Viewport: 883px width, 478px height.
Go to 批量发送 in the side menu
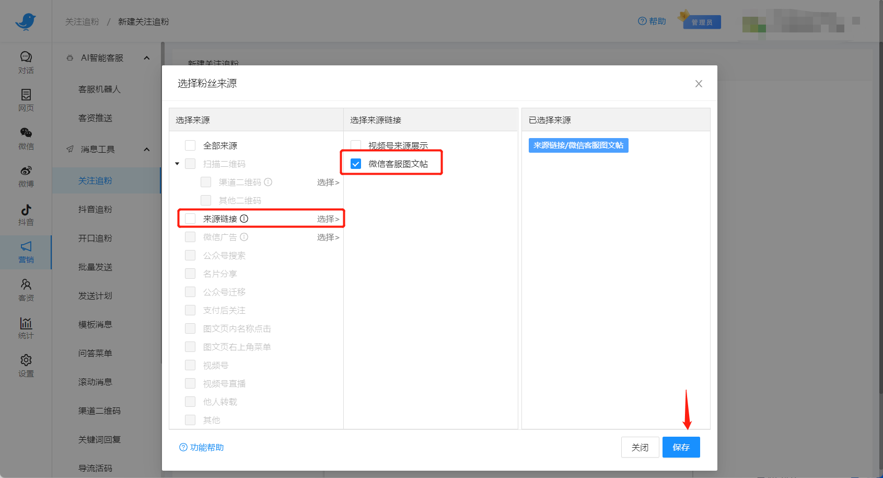95,267
